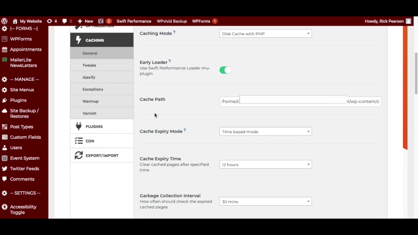Open the Cache Expiry Time dropdown
The image size is (418, 235).
coord(265,164)
